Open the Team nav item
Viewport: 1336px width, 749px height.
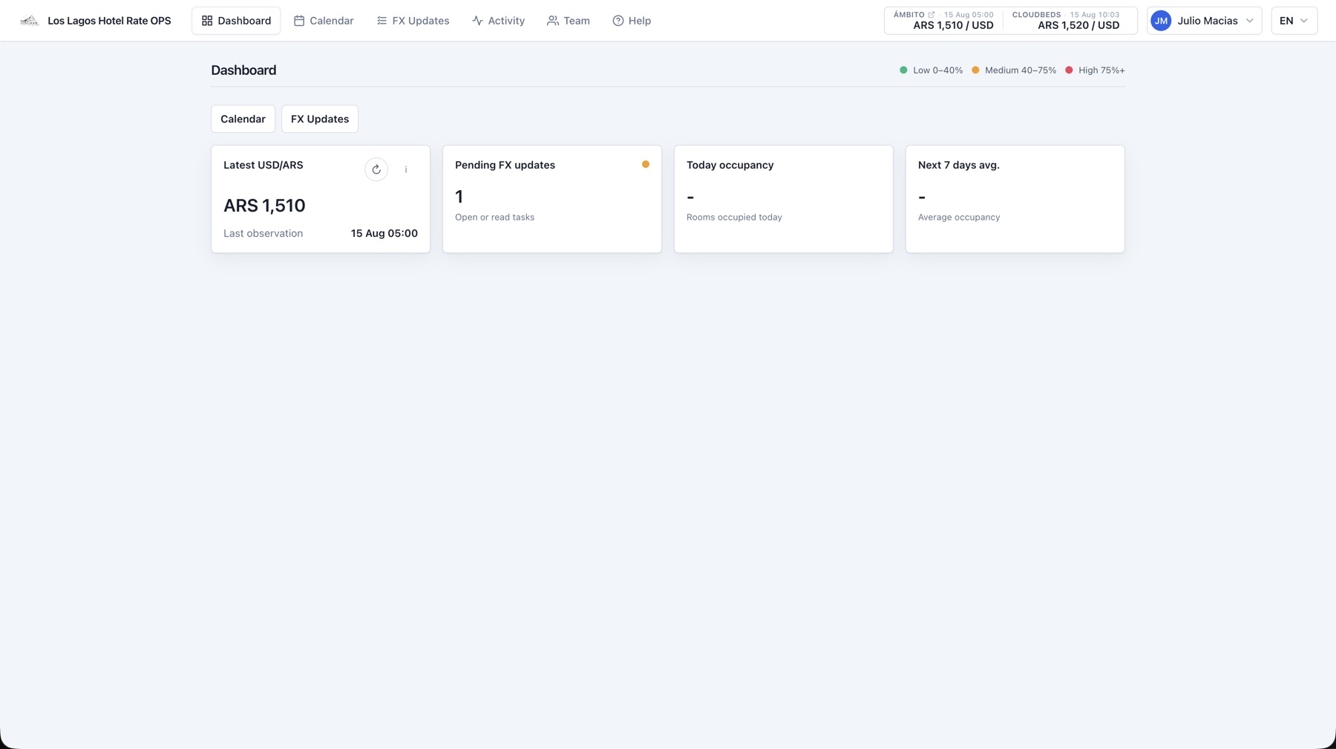tap(568, 21)
